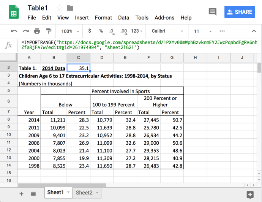Viewport: 262px width, 202px height.
Task: Select the paint format roller icon
Action: tap(49, 31)
